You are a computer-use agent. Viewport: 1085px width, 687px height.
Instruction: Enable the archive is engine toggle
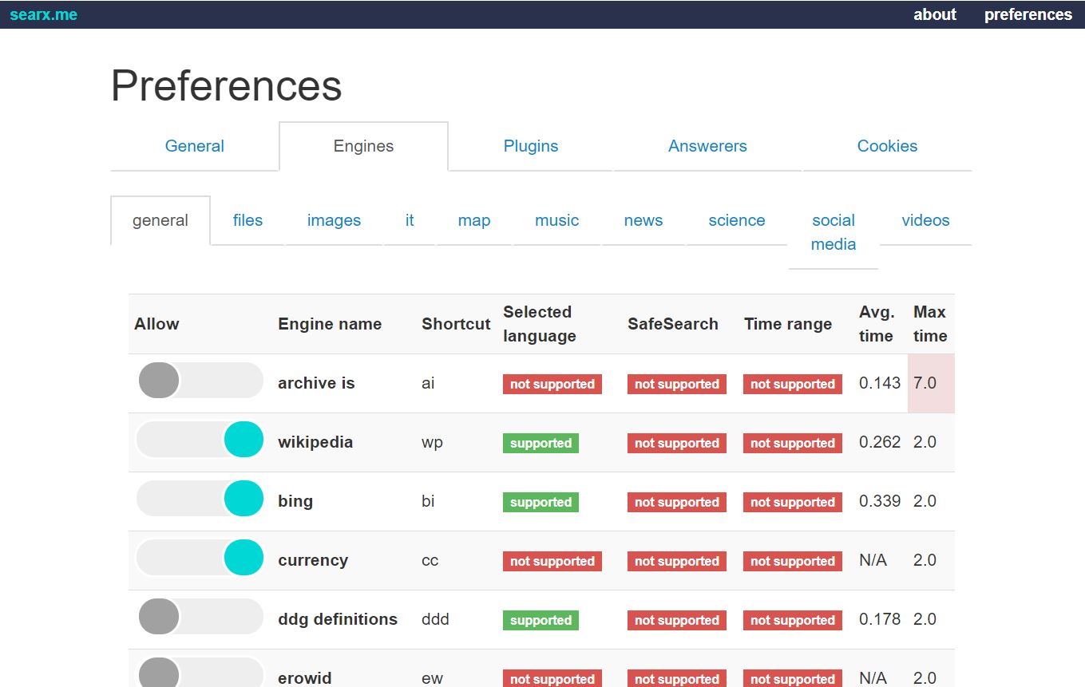tap(200, 381)
